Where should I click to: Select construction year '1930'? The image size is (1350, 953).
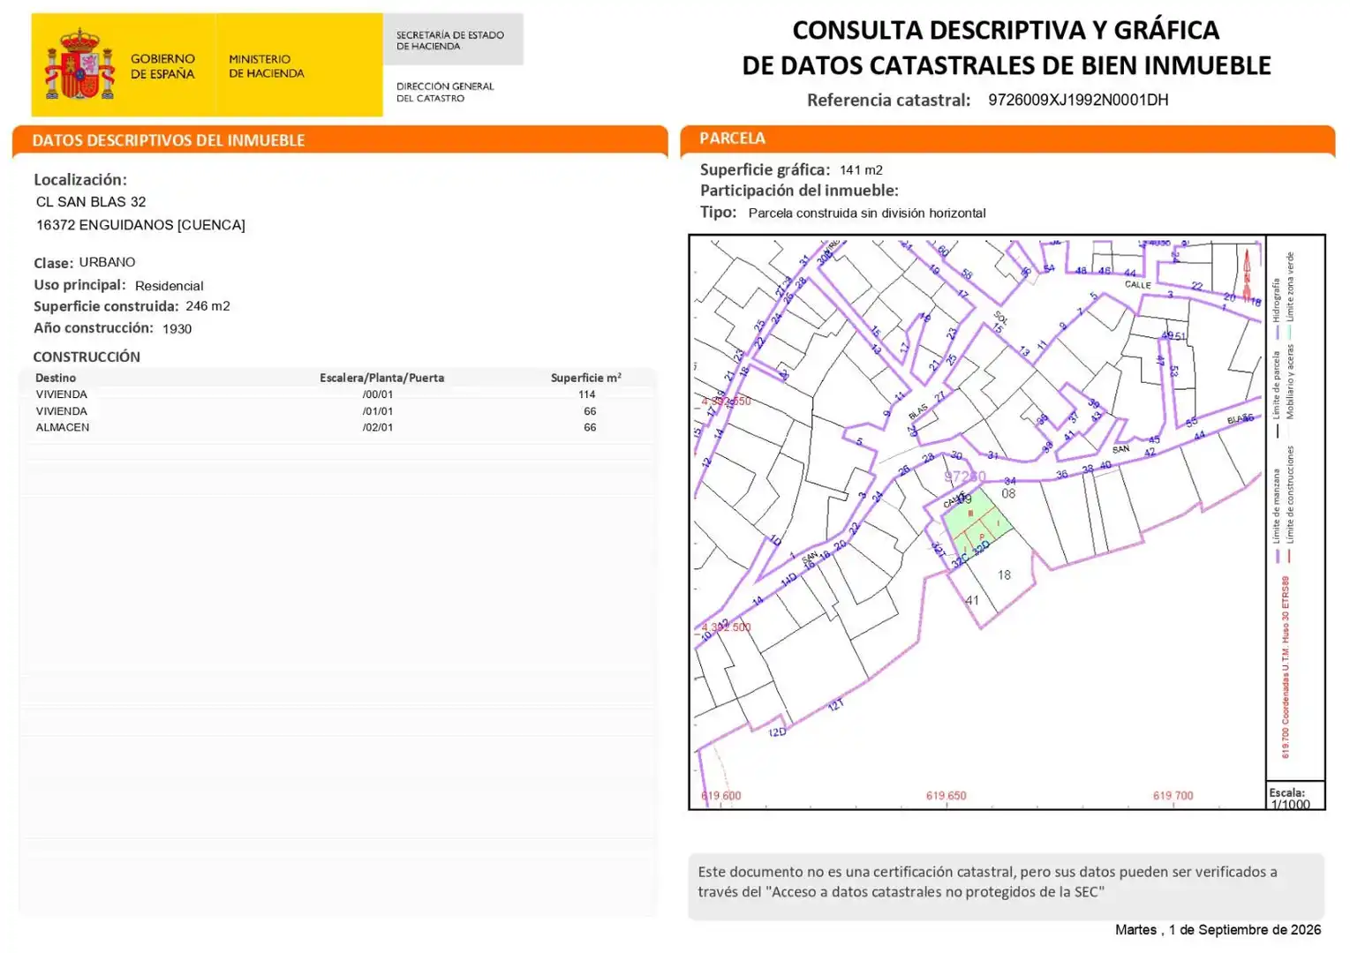coord(177,328)
